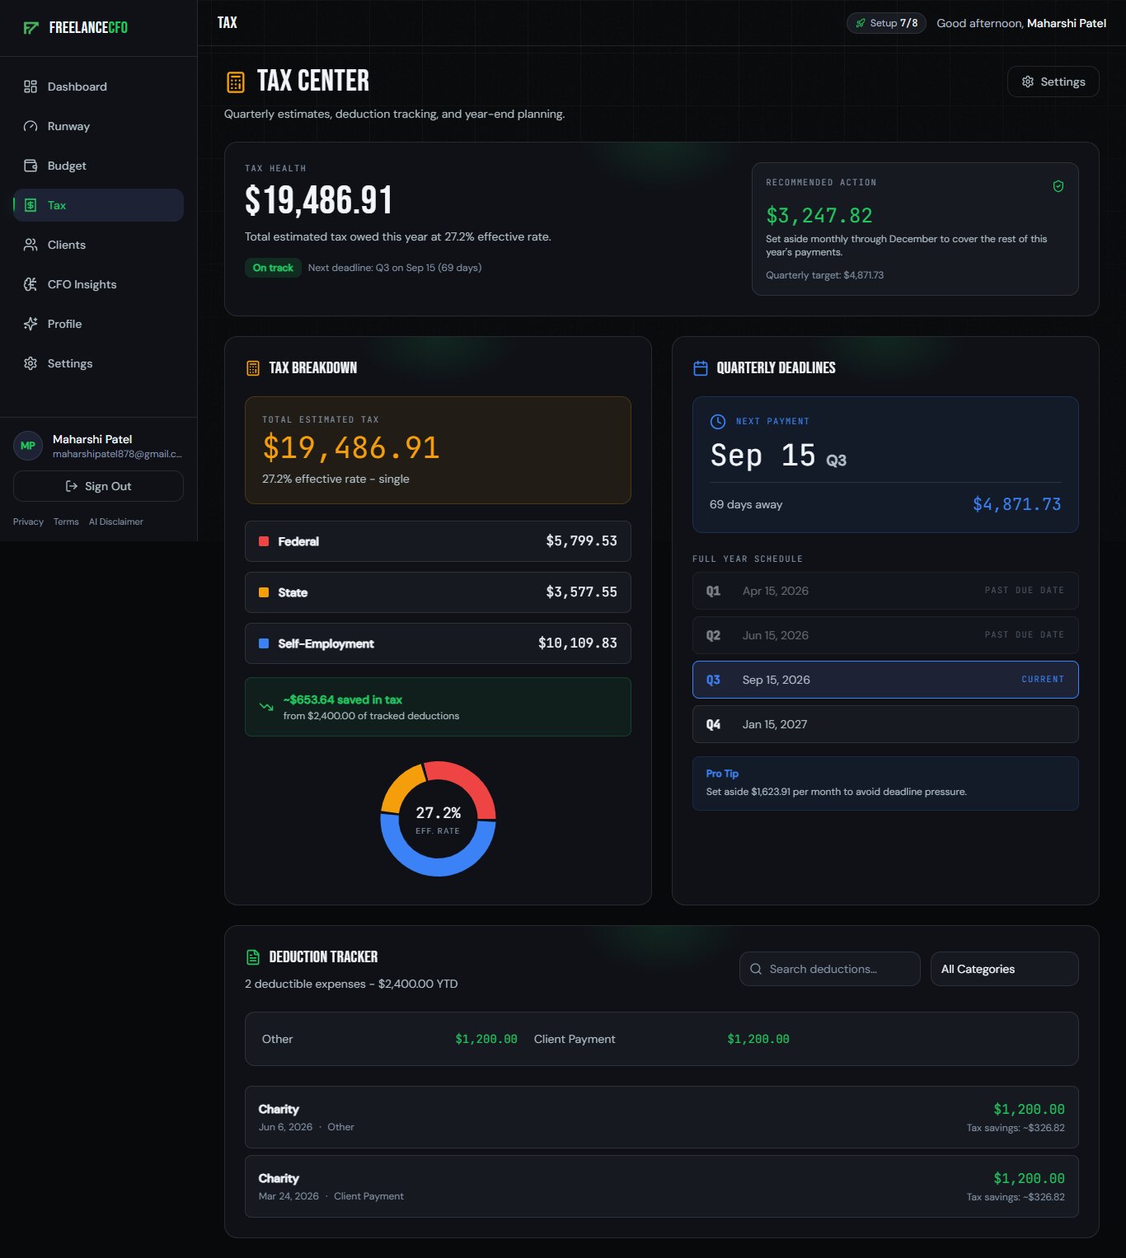Screen dimensions: 1126x1258
Task: Select the Q4 Jan 15, 2027 row
Action: [x=885, y=724]
